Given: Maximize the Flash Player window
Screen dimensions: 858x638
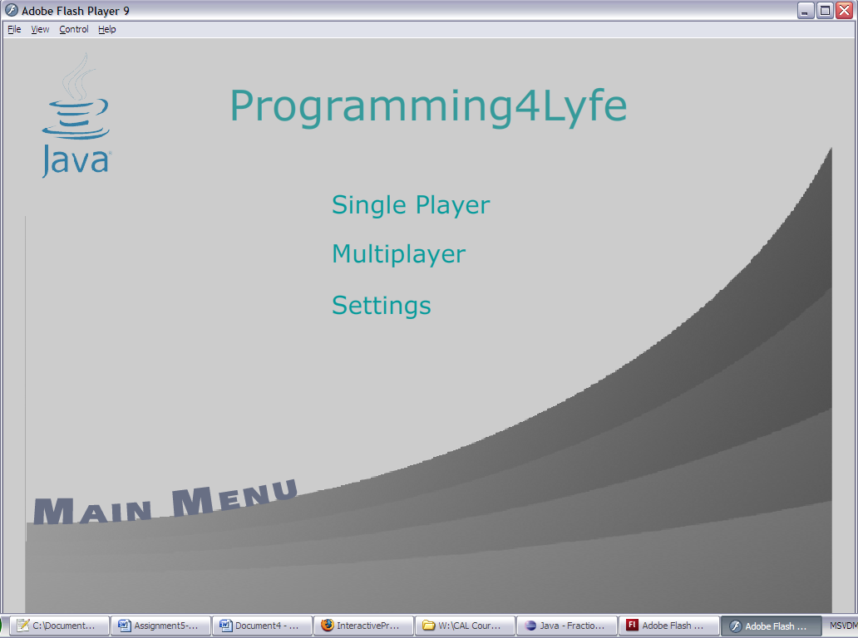Looking at the screenshot, I should click(825, 11).
